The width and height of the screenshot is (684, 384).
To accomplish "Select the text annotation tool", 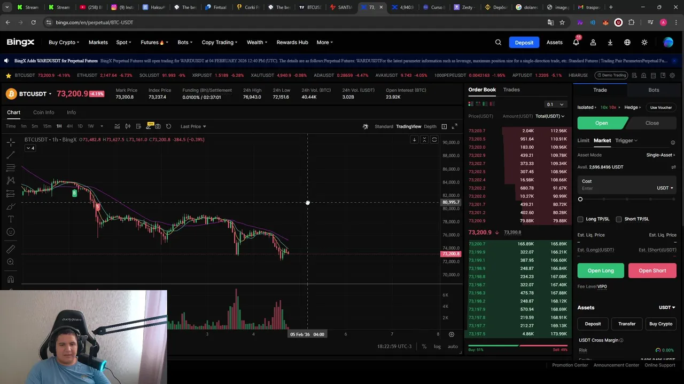I will coord(11,219).
